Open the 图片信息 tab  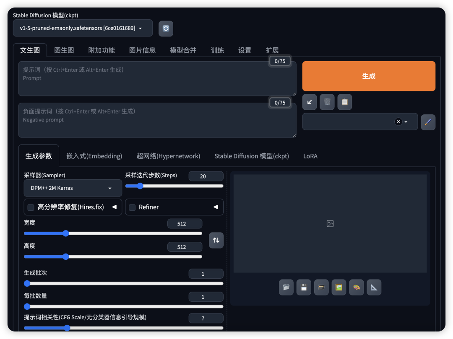click(142, 50)
